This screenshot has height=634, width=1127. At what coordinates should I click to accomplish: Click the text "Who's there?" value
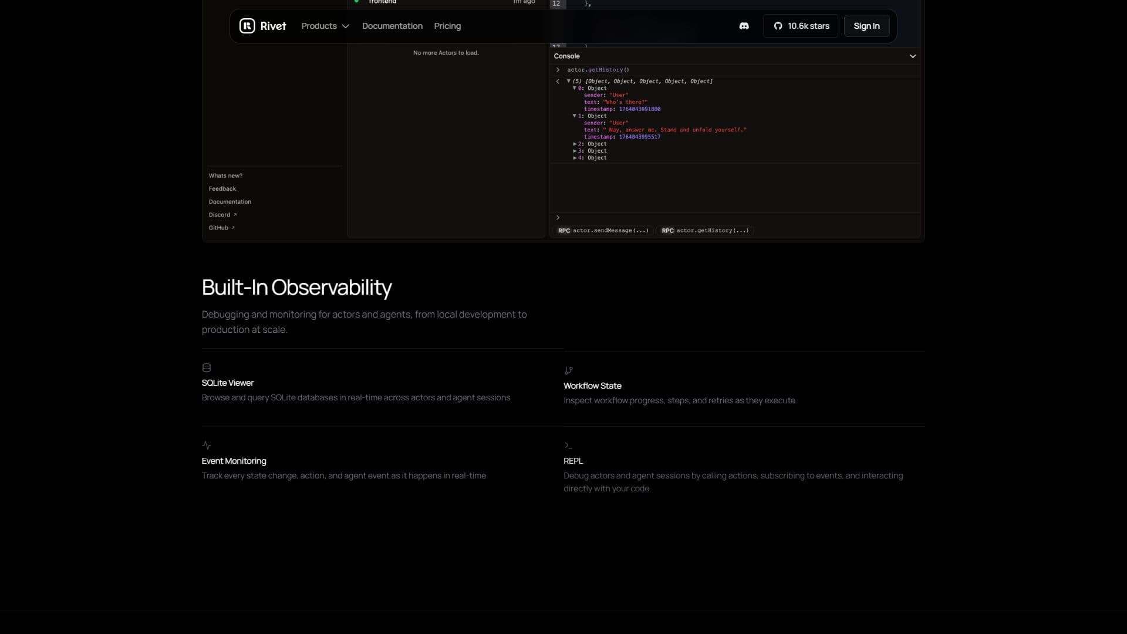[x=625, y=102]
